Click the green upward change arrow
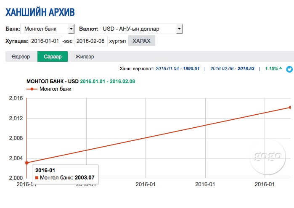Image resolution: width=294 pixels, height=208 pixels. click(280, 68)
